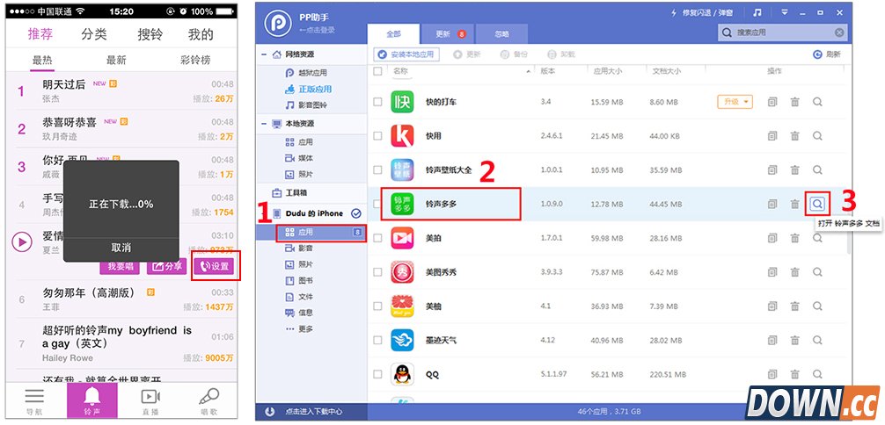The width and height of the screenshot is (885, 425).
Task: Select the 快用 app icon
Action: 402,136
